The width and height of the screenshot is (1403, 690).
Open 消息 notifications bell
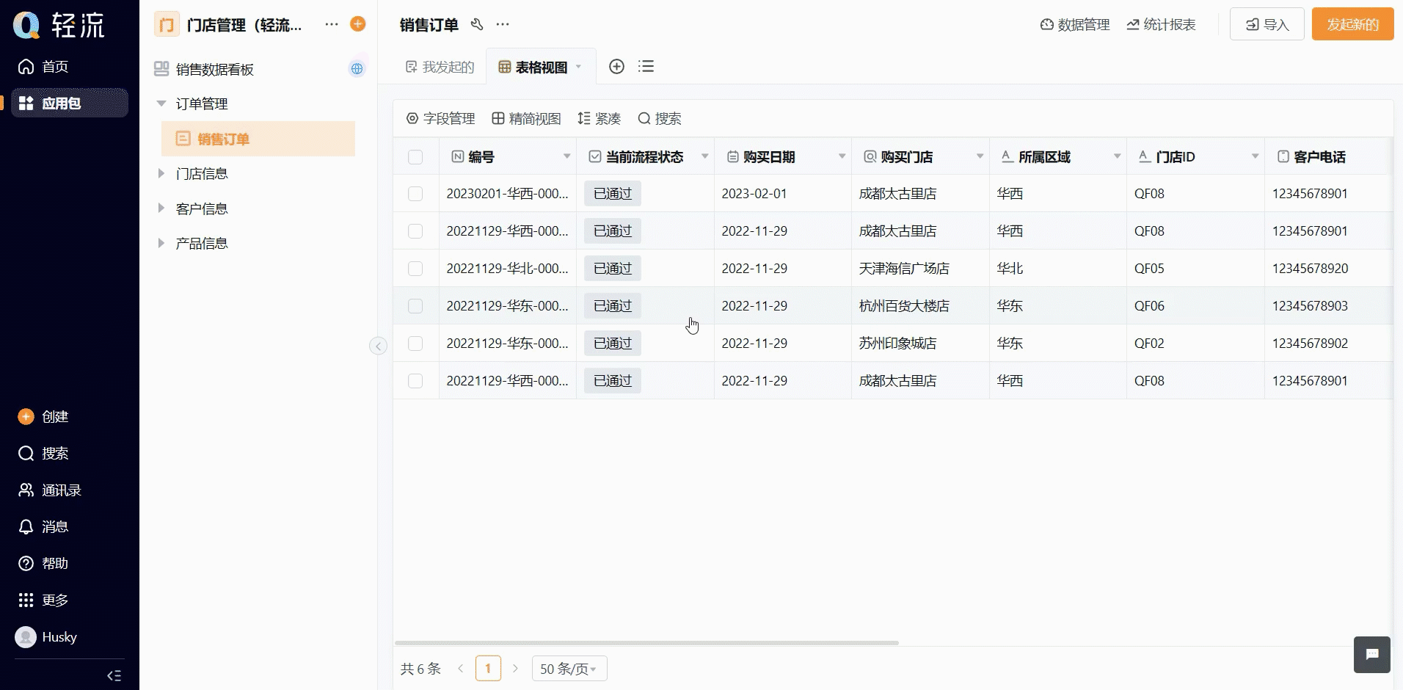pyautogui.click(x=44, y=527)
